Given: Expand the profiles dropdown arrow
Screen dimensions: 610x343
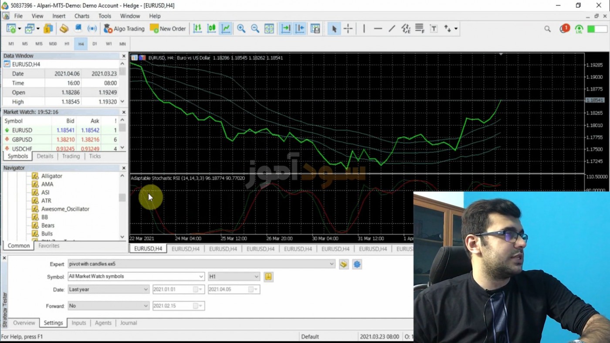Looking at the screenshot, I should coord(38,29).
